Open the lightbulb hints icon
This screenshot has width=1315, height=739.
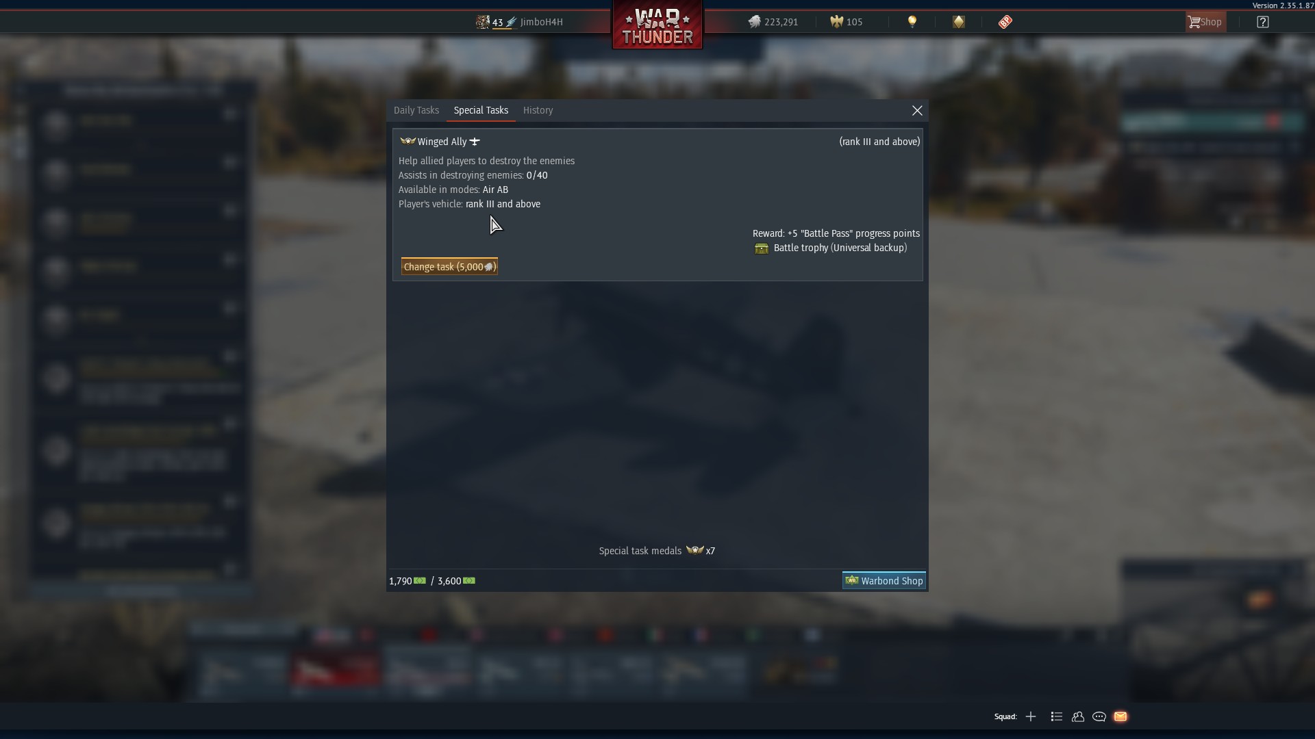click(x=912, y=22)
